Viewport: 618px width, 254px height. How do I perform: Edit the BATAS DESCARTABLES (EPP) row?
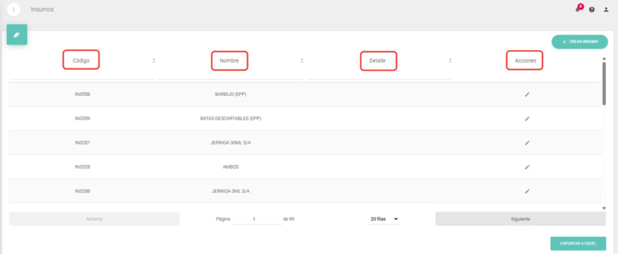[x=527, y=119]
